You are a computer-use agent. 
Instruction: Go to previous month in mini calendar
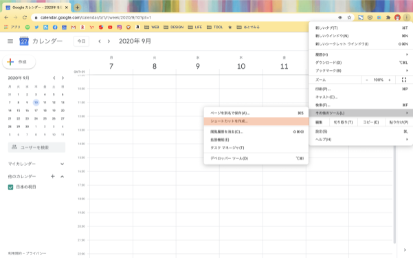(54, 78)
